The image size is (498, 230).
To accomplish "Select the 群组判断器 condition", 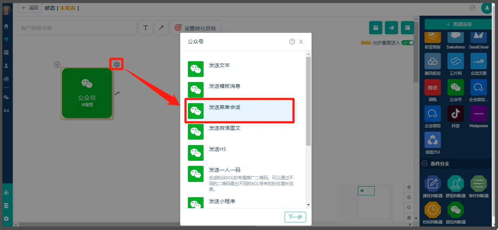I will pos(456,187).
